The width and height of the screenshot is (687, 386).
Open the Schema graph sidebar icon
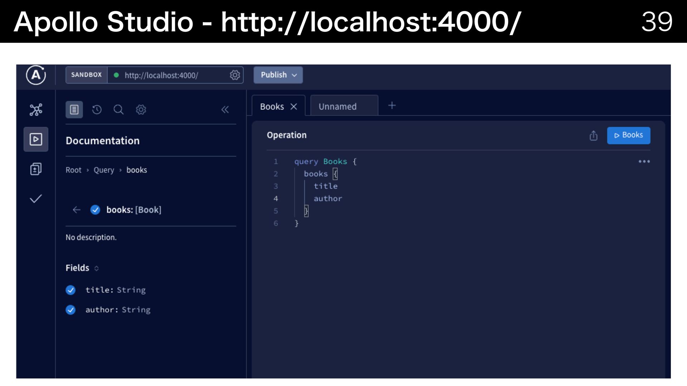pos(36,110)
